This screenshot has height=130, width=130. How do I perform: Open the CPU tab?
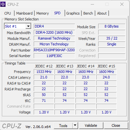[7, 13]
